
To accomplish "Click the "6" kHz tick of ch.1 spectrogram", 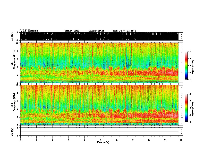I will pos(18,59).
